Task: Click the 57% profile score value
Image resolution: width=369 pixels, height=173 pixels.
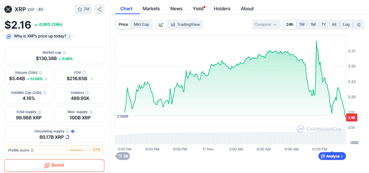Action: tap(97, 150)
